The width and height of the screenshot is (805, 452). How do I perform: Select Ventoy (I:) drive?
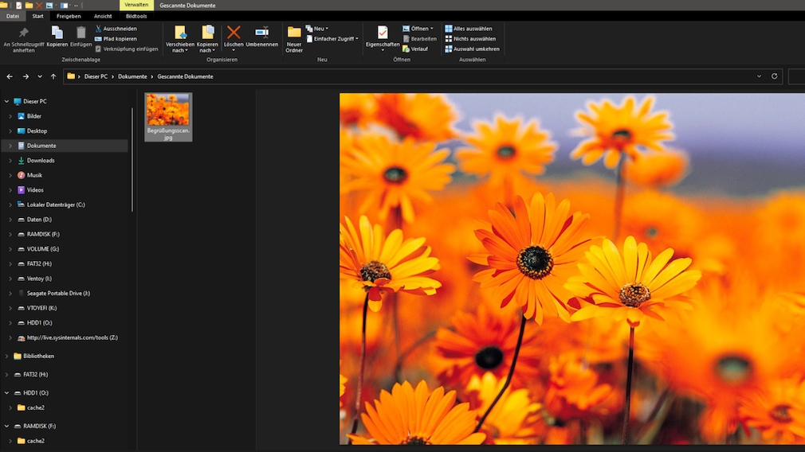click(x=39, y=279)
